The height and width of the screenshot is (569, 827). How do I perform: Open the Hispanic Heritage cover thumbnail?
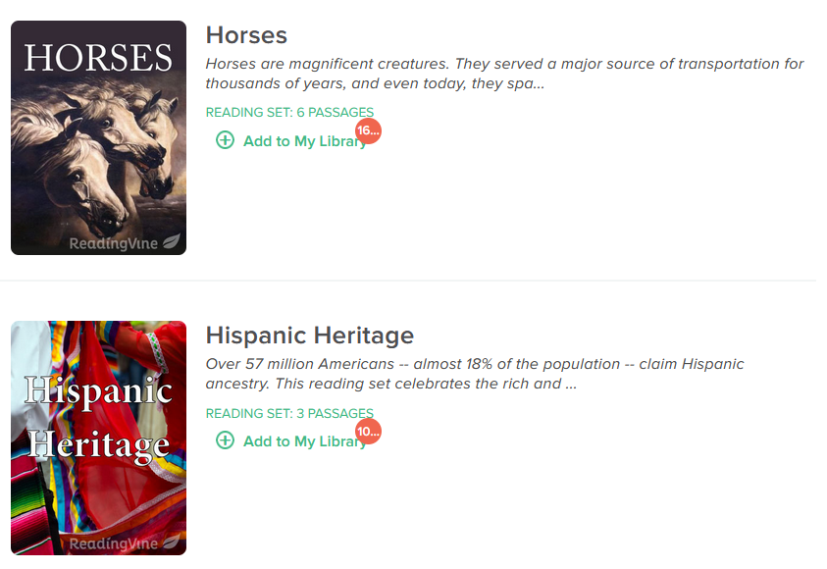click(99, 438)
